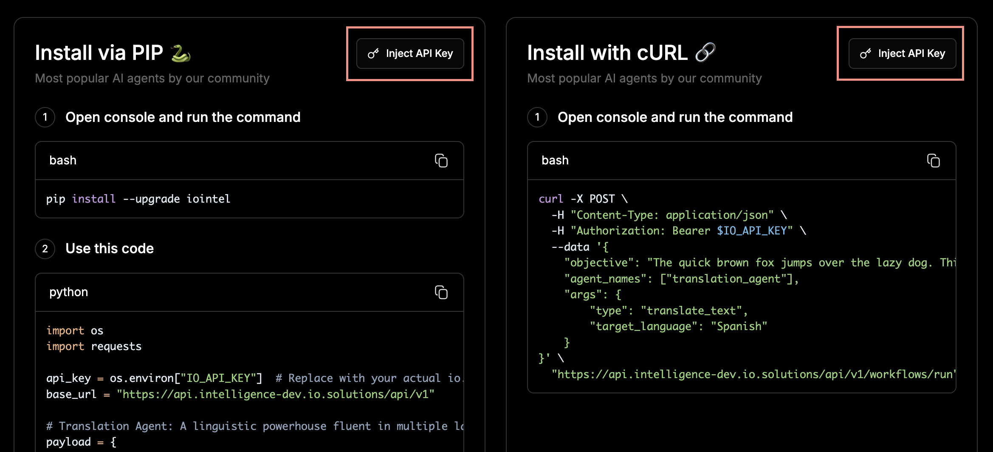Copy the python code using its copy icon

442,292
